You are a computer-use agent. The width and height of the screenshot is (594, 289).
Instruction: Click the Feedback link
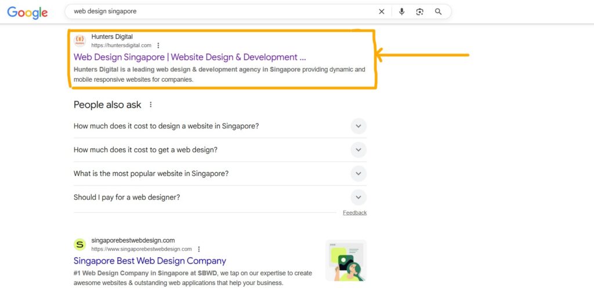coord(354,213)
